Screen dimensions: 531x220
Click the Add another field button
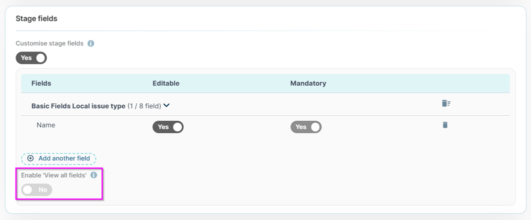pos(58,158)
